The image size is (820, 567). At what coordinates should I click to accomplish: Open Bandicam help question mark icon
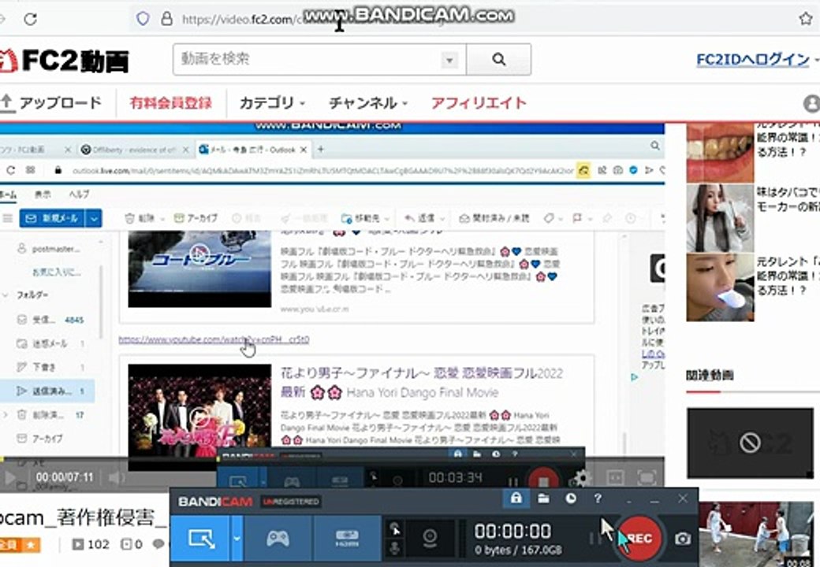point(598,498)
